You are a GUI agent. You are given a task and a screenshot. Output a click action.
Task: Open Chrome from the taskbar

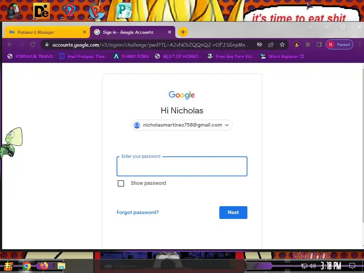point(26,266)
